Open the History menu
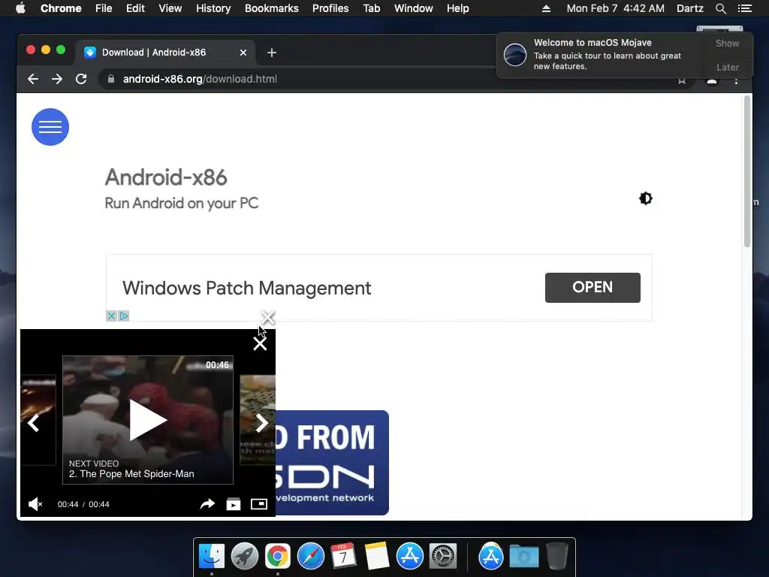 tap(213, 8)
